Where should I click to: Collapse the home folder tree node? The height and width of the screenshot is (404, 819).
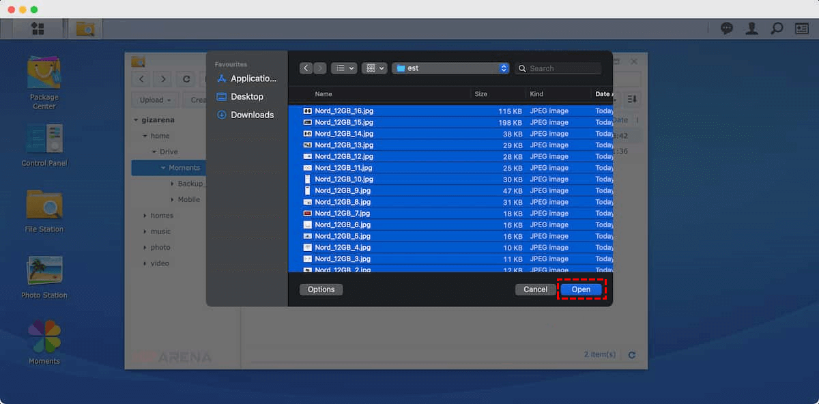[x=145, y=136]
